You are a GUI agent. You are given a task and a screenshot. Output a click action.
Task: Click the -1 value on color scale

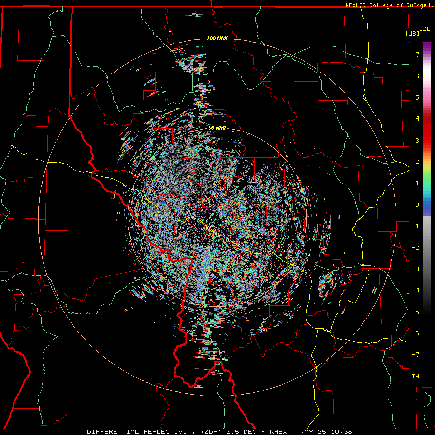[415, 226]
